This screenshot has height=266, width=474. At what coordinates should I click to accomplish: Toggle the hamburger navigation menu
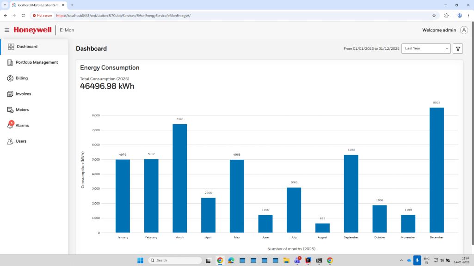pyautogui.click(x=7, y=30)
